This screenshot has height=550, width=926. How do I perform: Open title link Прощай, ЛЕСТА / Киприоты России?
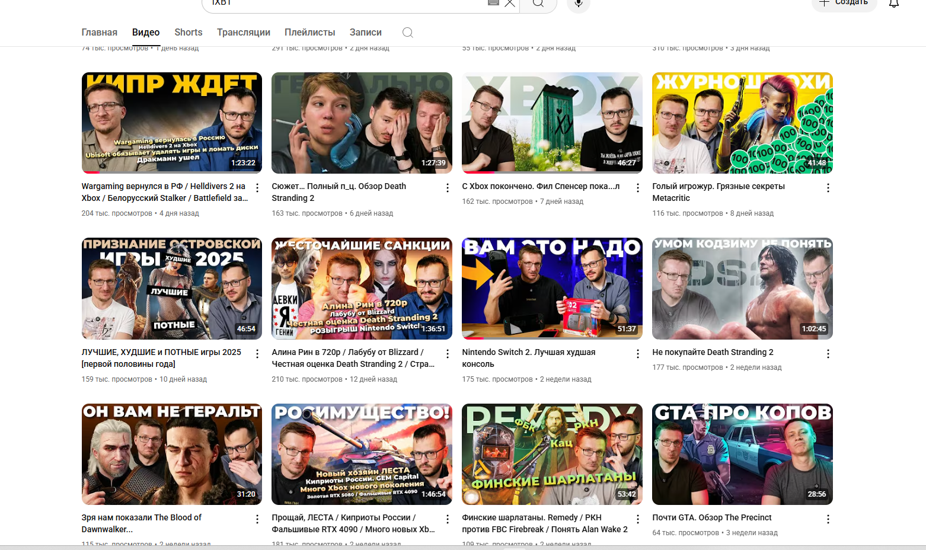pyautogui.click(x=353, y=523)
